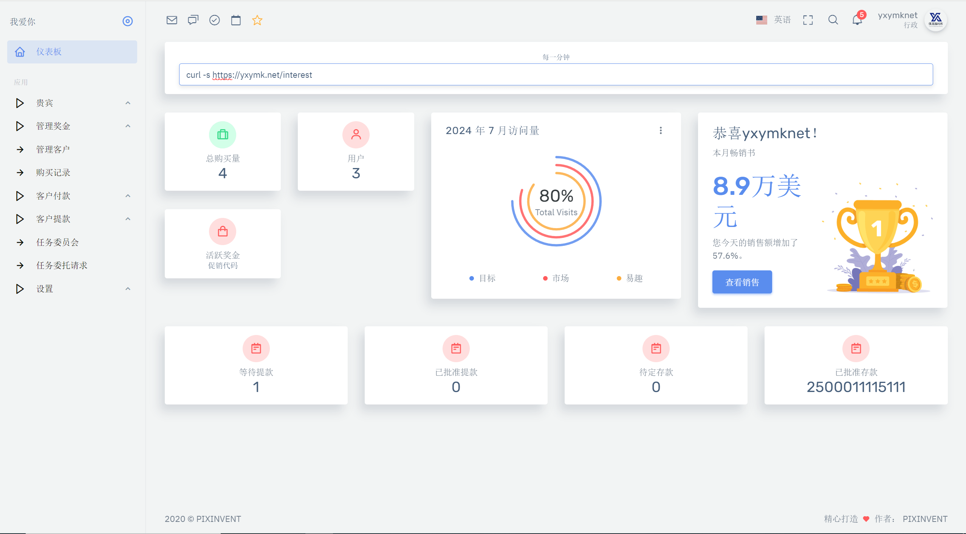Toggle fullscreen mode icon
This screenshot has width=966, height=534.
click(808, 20)
